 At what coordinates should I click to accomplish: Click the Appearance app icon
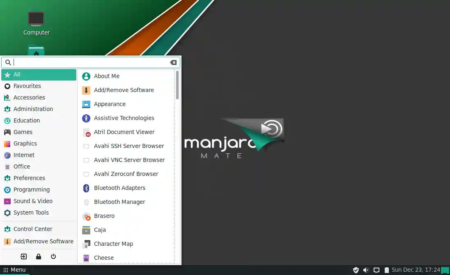click(x=86, y=104)
